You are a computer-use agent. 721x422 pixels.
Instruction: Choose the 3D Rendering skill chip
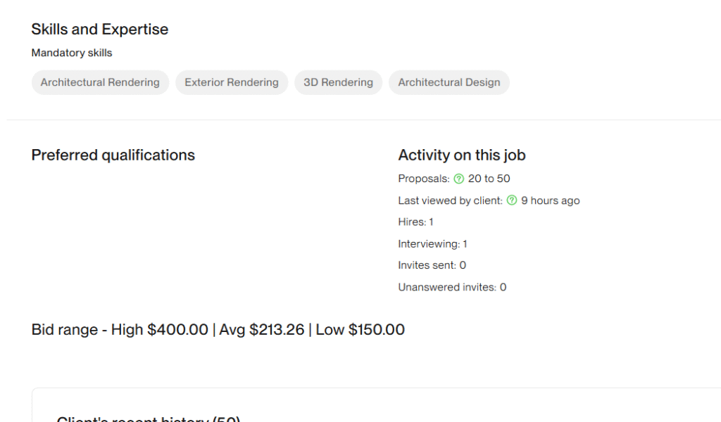(338, 82)
